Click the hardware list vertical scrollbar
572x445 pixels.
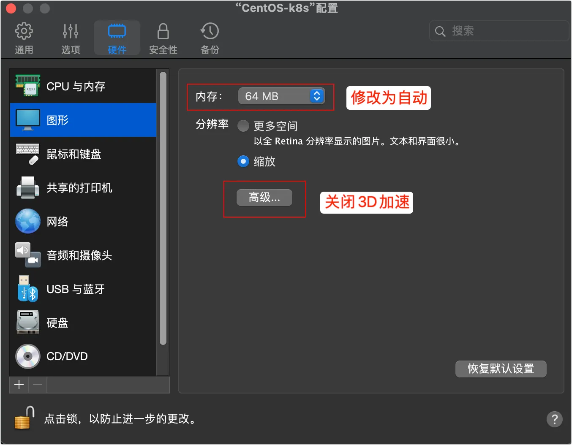click(x=163, y=209)
